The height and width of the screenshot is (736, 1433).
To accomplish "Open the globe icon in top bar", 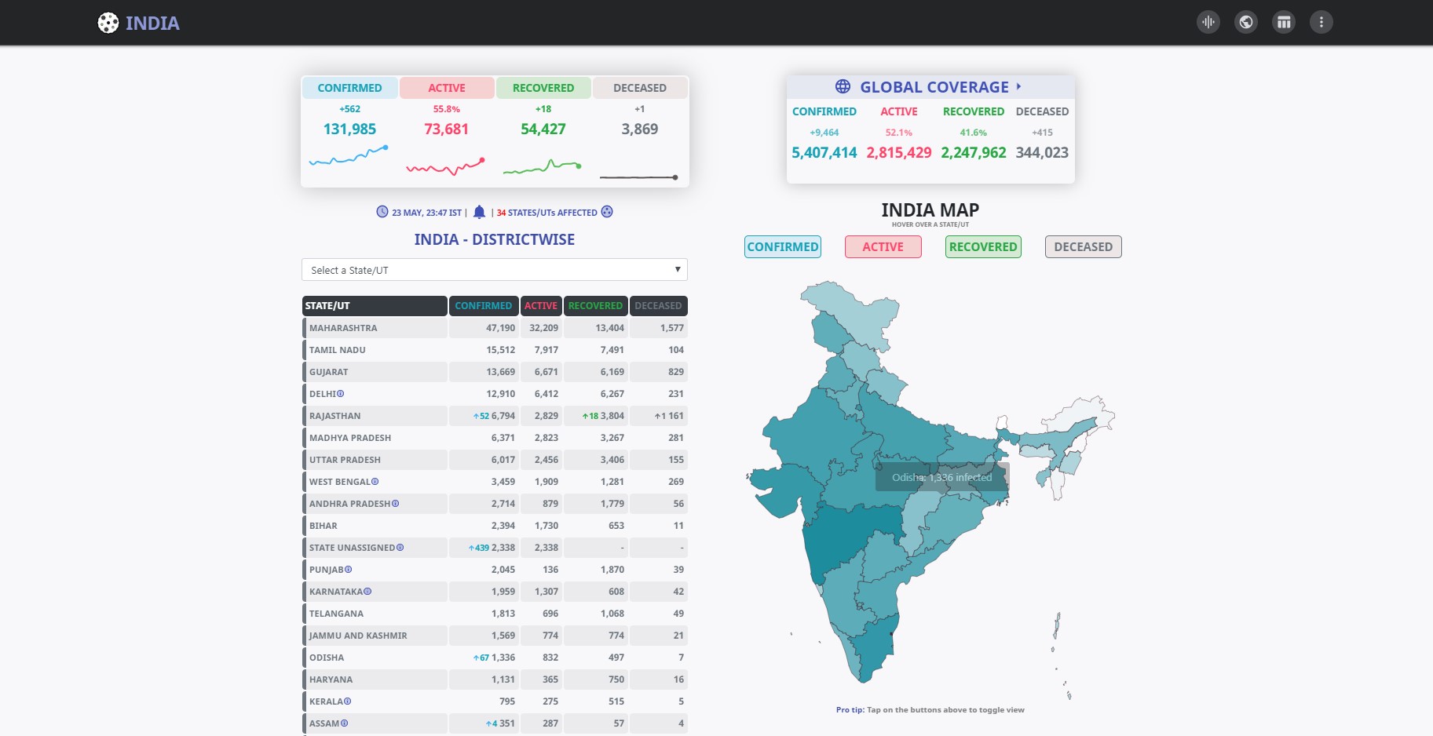I will tap(1246, 22).
